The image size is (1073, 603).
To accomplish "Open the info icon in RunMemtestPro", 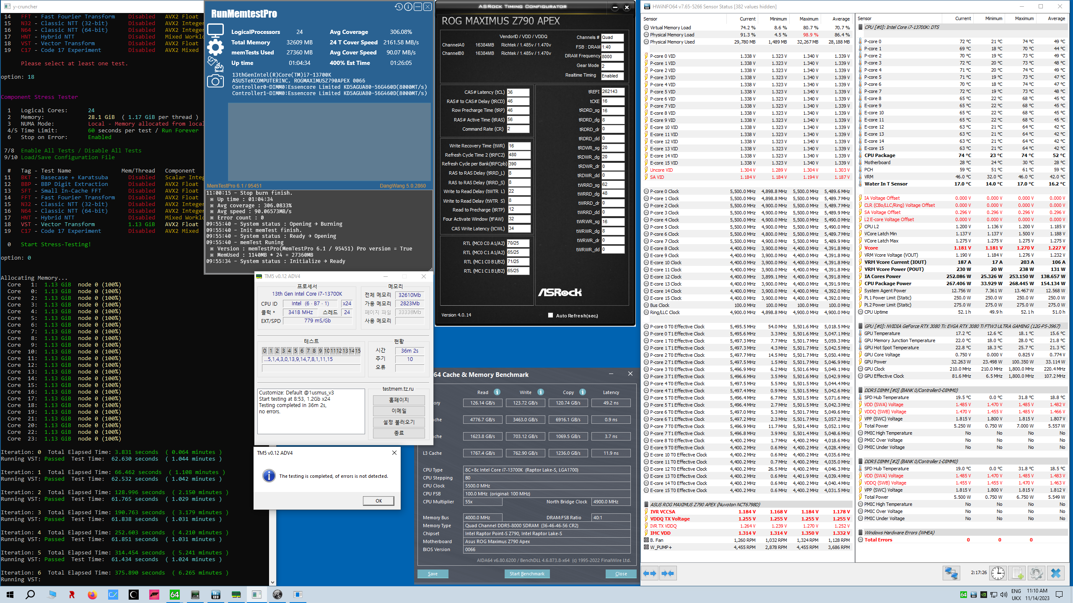I will click(408, 7).
